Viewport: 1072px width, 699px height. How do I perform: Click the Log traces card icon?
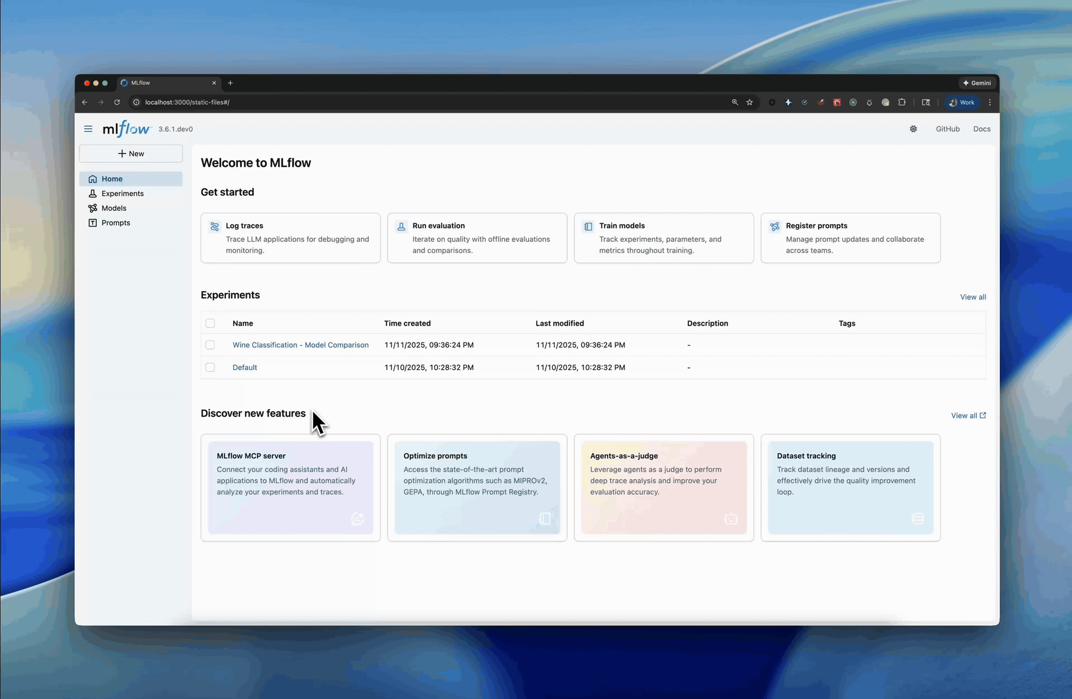(x=215, y=226)
